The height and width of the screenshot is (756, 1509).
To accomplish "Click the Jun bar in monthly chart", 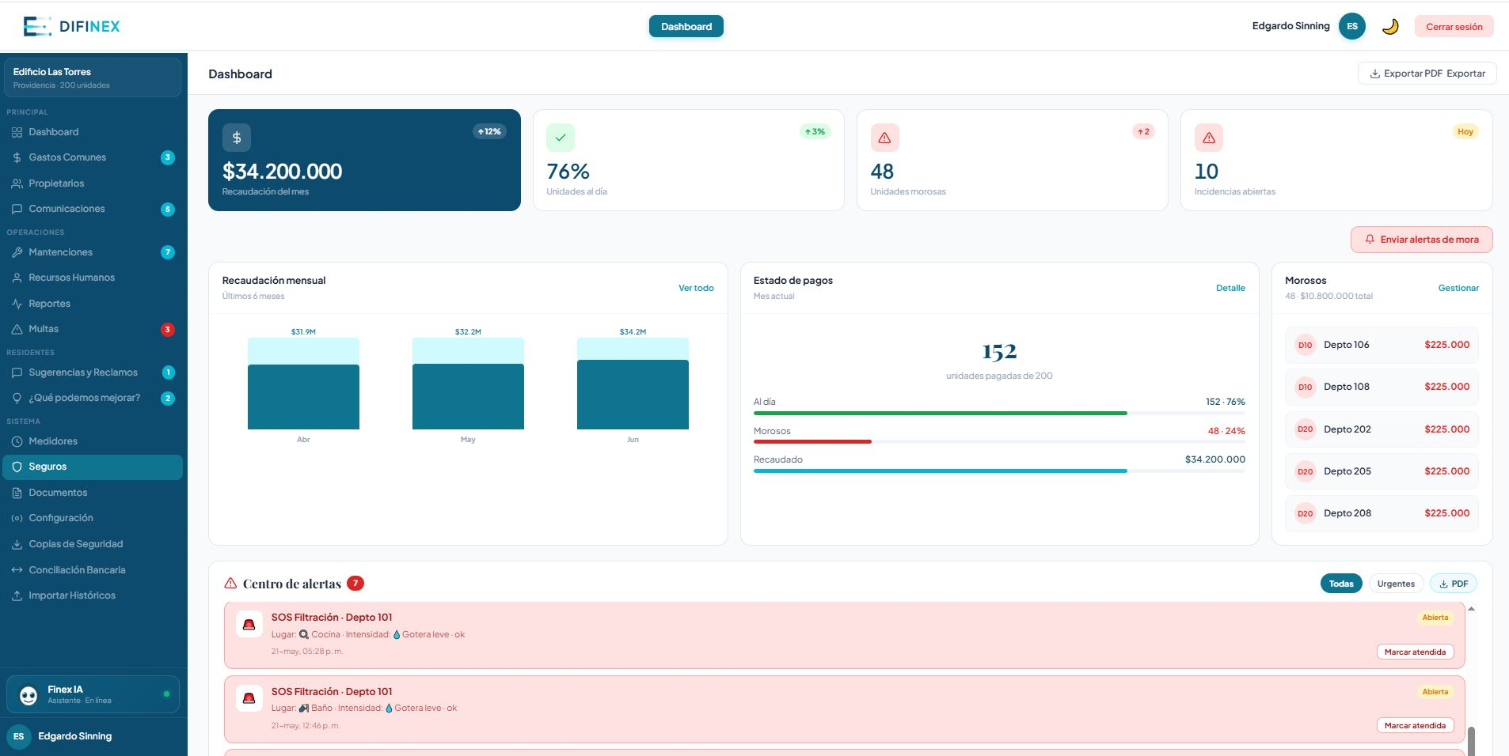I will coord(633,384).
